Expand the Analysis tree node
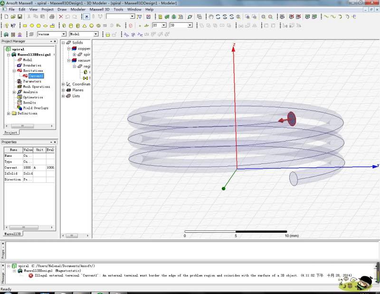 pos(14,92)
